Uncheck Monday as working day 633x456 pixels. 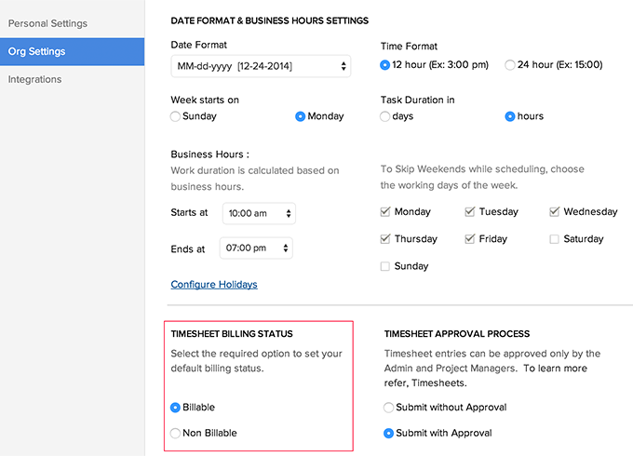click(385, 211)
